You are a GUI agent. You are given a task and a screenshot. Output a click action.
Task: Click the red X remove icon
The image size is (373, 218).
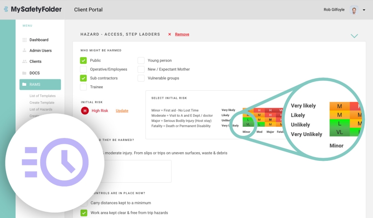coord(170,34)
